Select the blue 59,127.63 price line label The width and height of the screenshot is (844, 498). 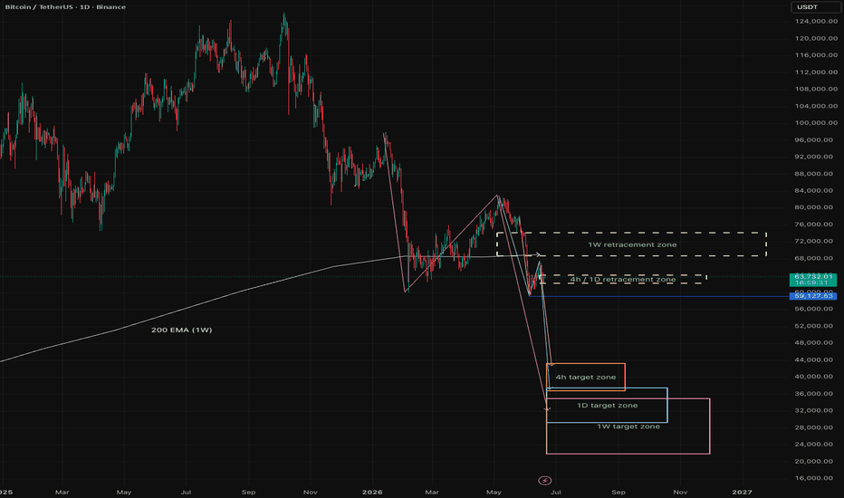tap(813, 295)
